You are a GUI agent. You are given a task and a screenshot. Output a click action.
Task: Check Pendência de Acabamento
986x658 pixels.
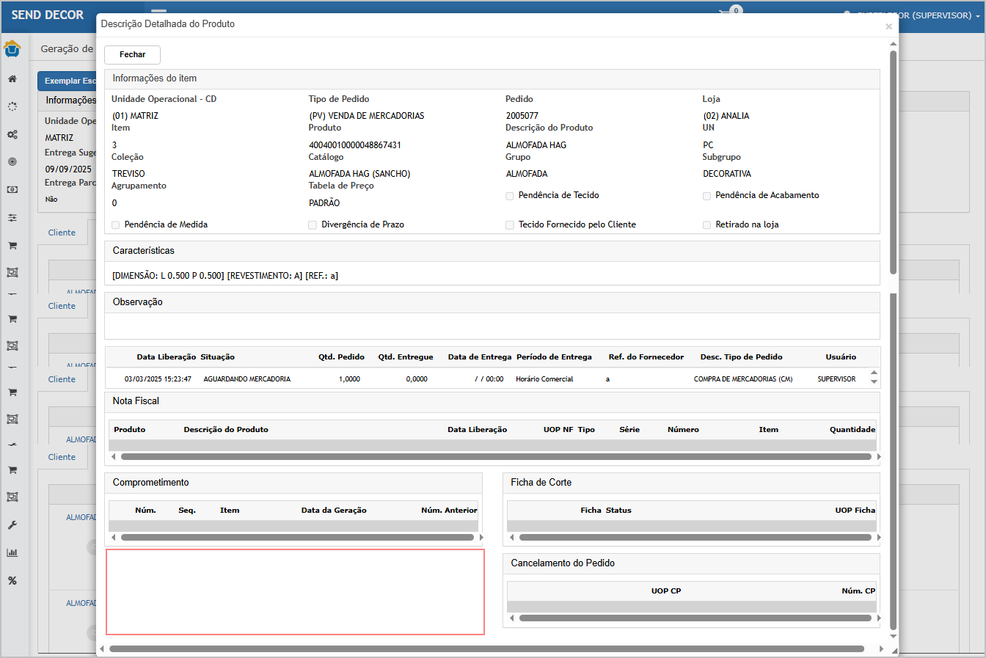pos(706,196)
